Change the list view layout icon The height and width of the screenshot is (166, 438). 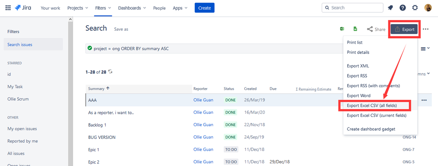click(x=425, y=49)
